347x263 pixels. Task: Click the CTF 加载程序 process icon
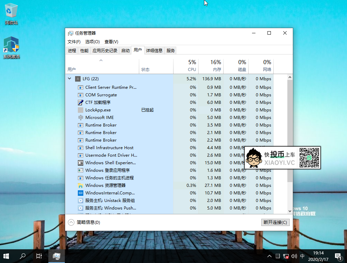coord(81,103)
